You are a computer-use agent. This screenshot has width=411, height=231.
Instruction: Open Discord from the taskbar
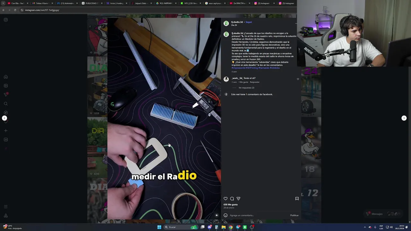(x=210, y=227)
